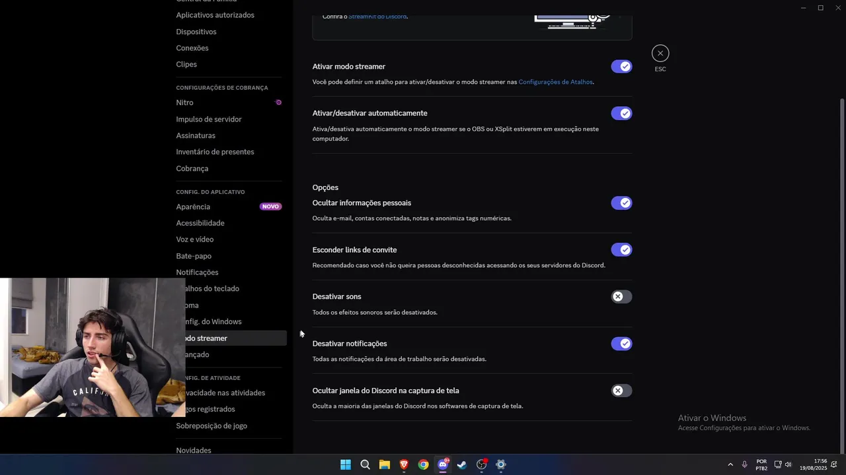Image resolution: width=846 pixels, height=475 pixels.
Task: Open Windows taskbar search
Action: (365, 464)
